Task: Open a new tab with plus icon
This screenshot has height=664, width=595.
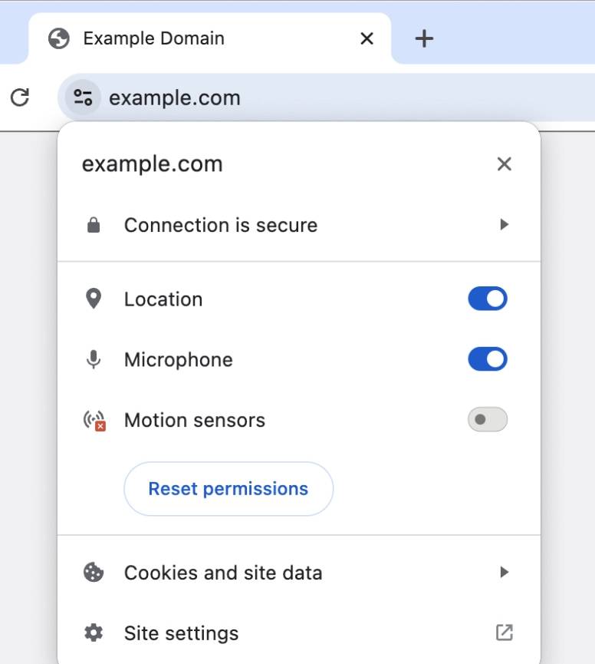Action: click(424, 38)
